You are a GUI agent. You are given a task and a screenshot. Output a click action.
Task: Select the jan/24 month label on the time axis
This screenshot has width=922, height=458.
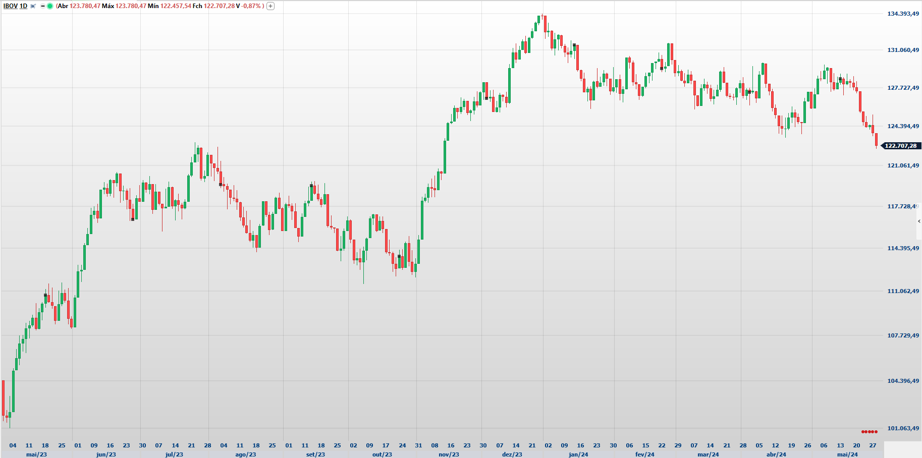pos(578,454)
